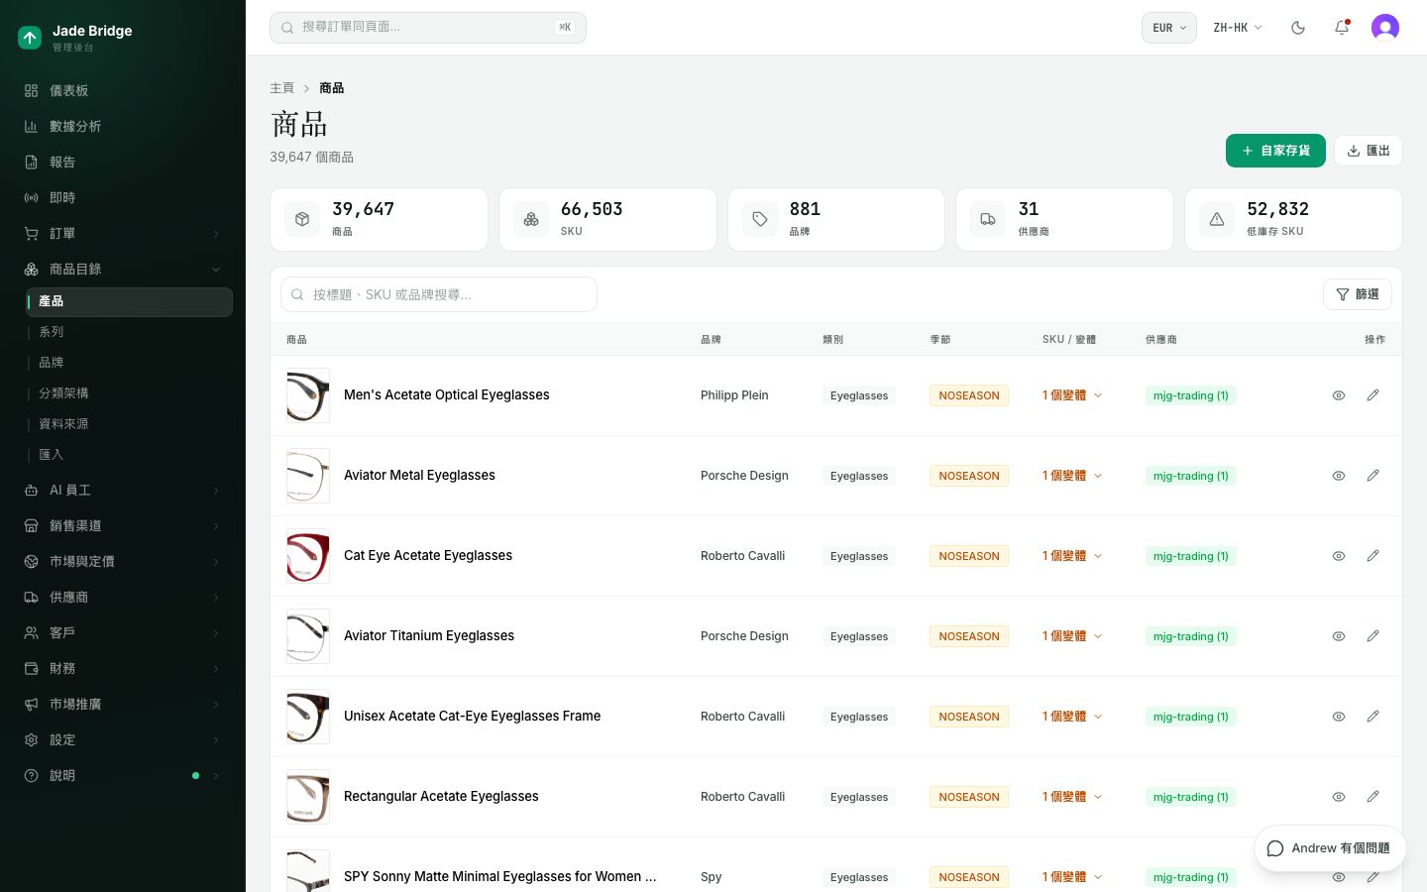Open AI 員工 in sidebar
Viewport: 1427px width, 892px height.
pyautogui.click(x=123, y=491)
